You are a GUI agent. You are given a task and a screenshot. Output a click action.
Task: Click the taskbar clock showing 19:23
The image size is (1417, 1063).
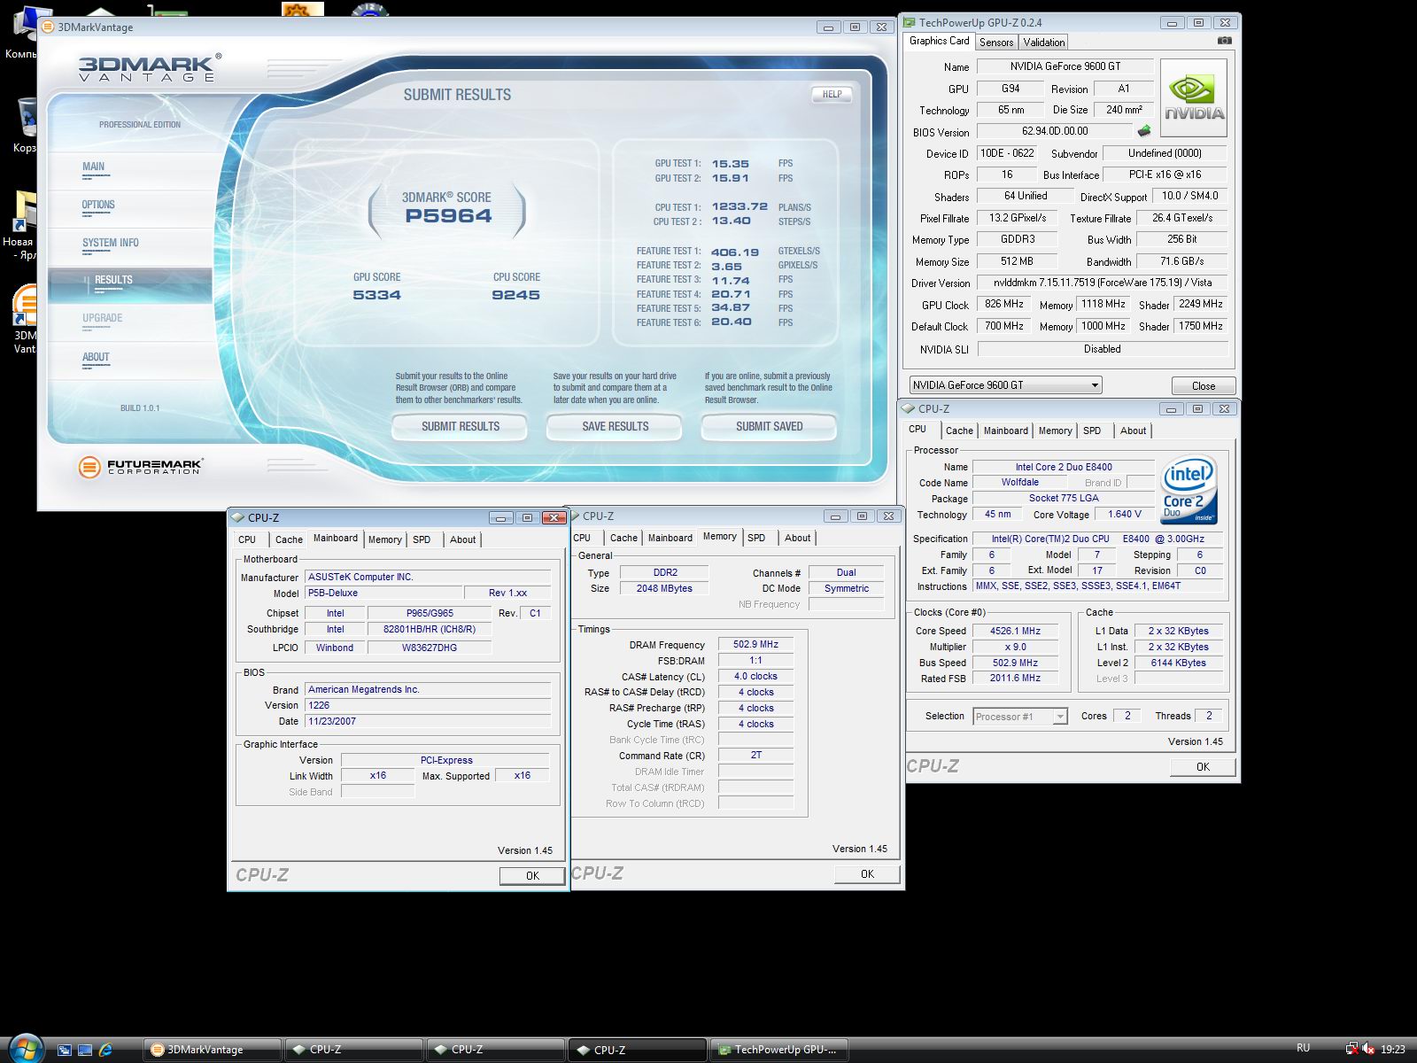[x=1393, y=1050]
